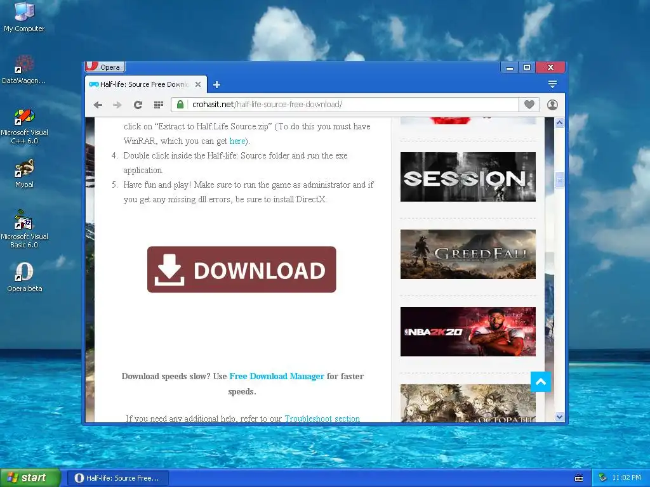650x487 pixels.
Task: Open the SESSION game thumbnail
Action: [x=468, y=177]
